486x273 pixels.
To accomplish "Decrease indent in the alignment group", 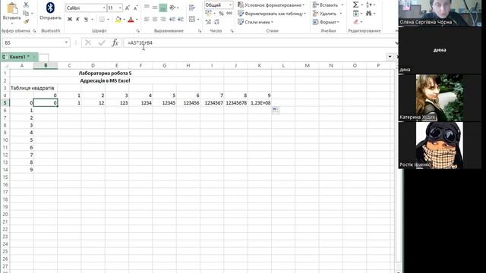I will point(172,20).
